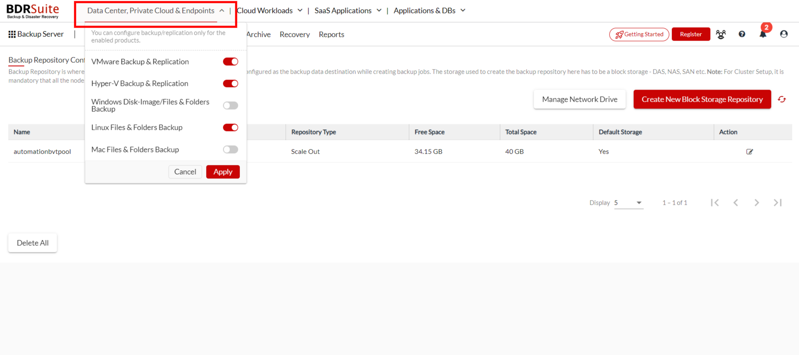This screenshot has width=799, height=355.
Task: Click the 34.15 GB free space value
Action: coord(428,152)
